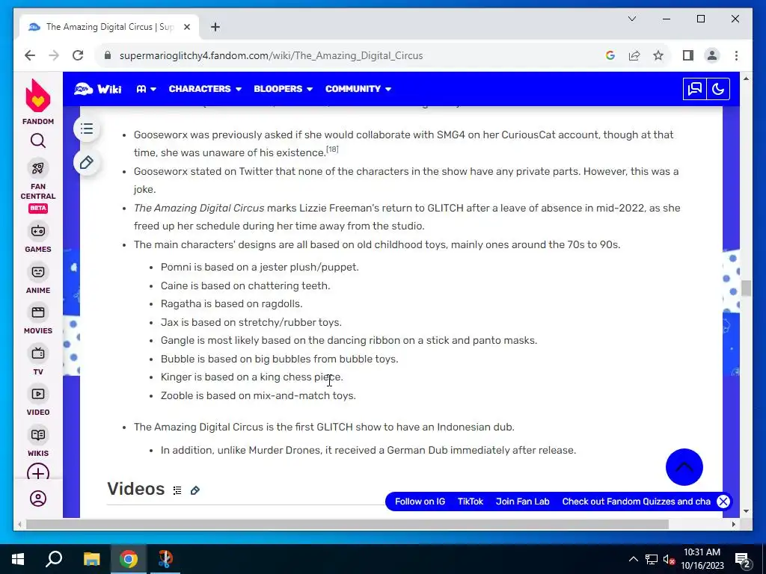This screenshot has width=766, height=574.
Task: Open Windows taskbar search
Action: 54,559
